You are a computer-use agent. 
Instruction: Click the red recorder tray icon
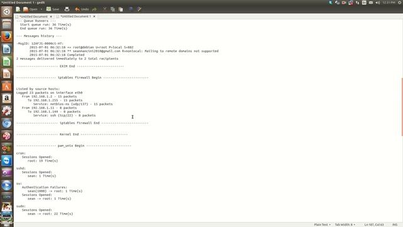(x=344, y=3)
